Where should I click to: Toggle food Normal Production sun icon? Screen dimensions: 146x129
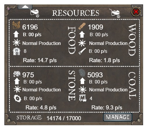(x=17, y=43)
